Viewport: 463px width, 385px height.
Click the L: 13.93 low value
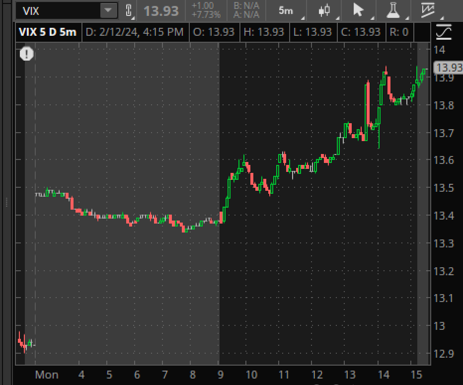[x=312, y=32]
